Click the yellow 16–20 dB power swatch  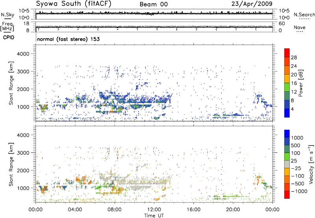point(287,78)
